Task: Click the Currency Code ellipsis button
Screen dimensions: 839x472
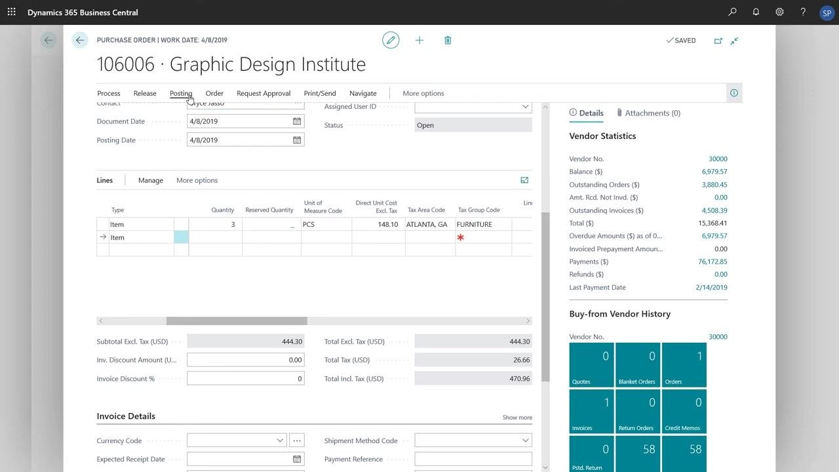Action: tap(297, 441)
